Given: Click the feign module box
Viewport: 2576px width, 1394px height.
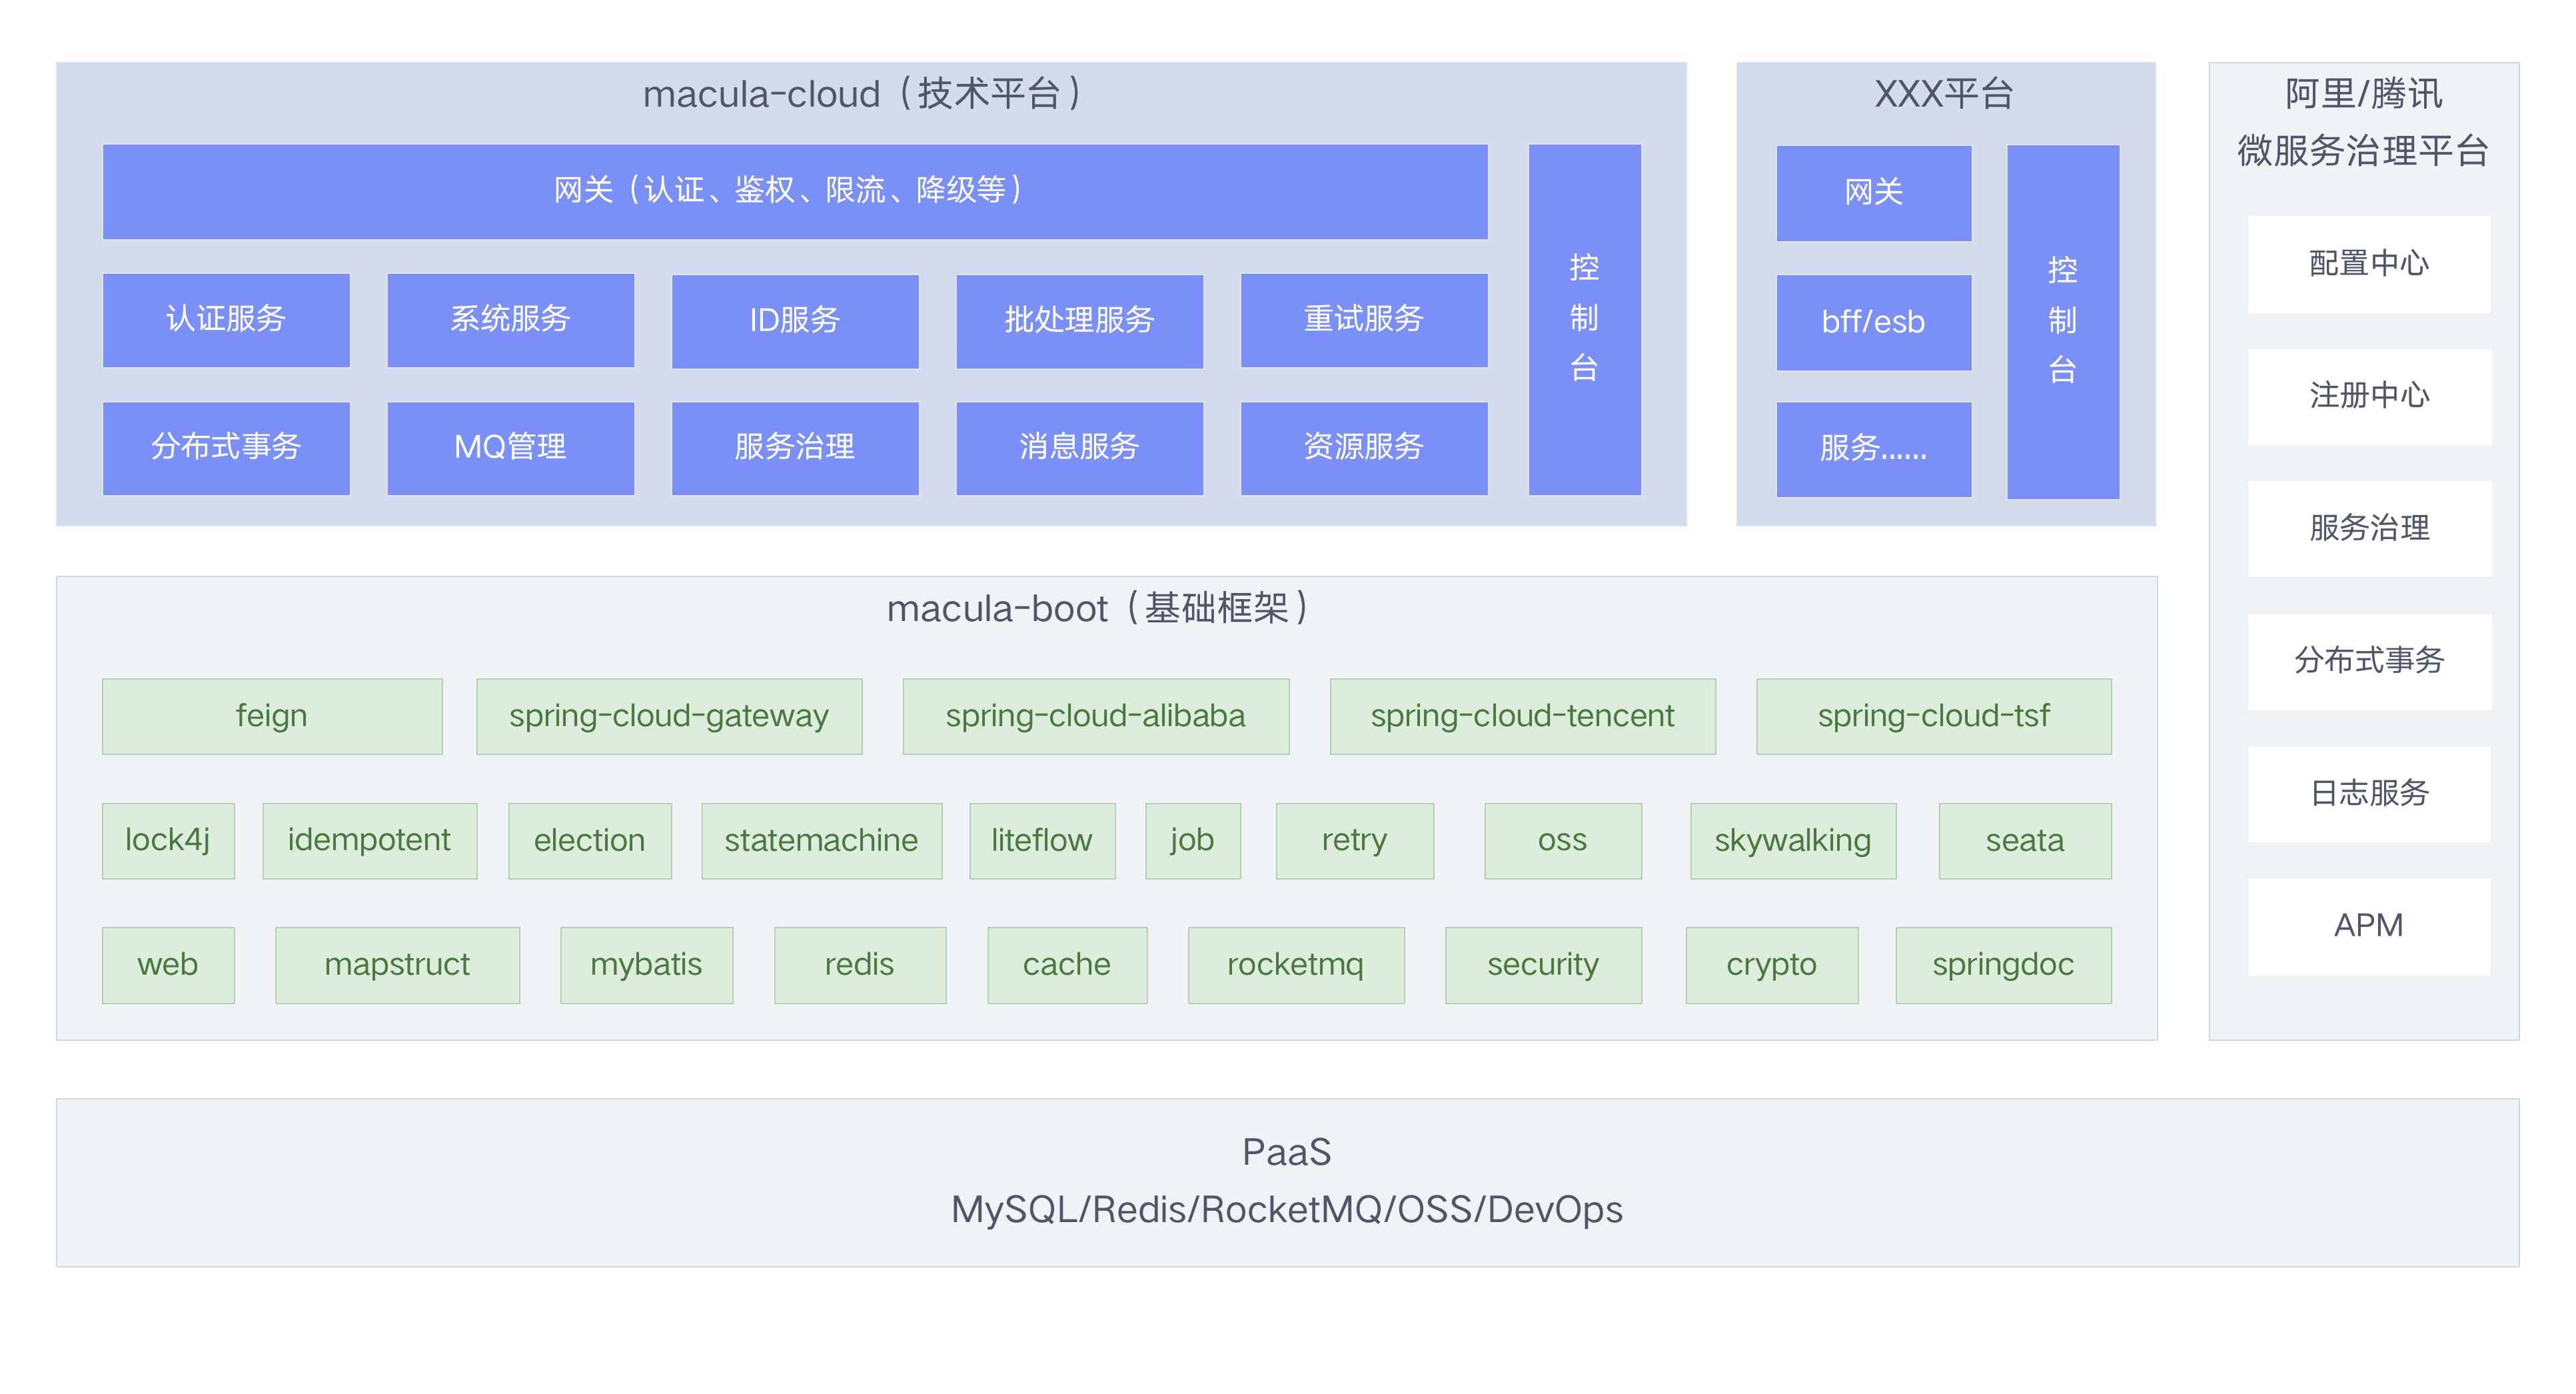Looking at the screenshot, I should click(x=272, y=716).
